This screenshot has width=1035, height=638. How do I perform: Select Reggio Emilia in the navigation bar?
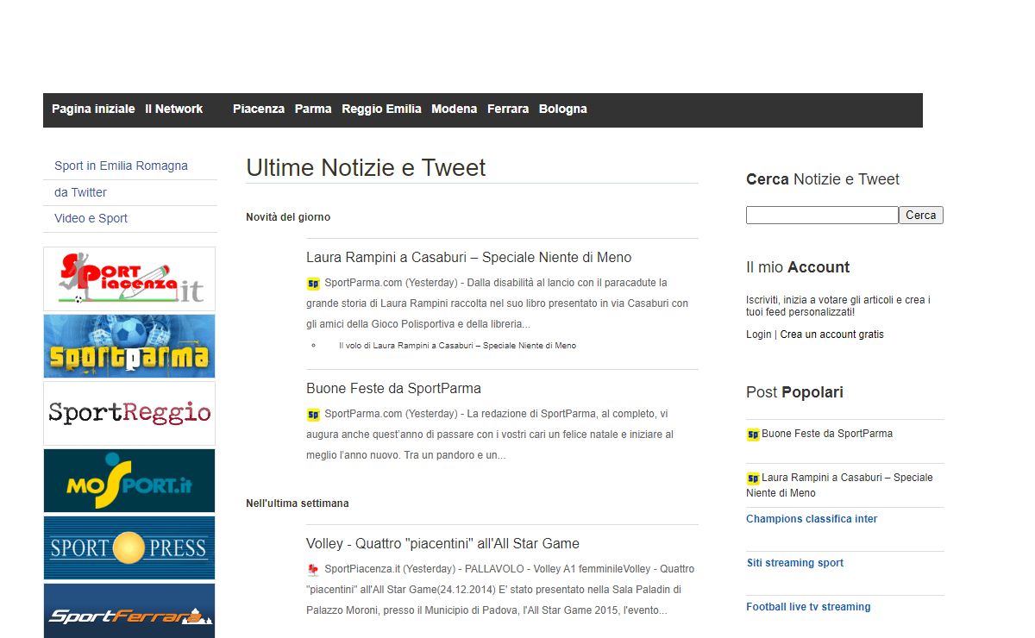(381, 109)
